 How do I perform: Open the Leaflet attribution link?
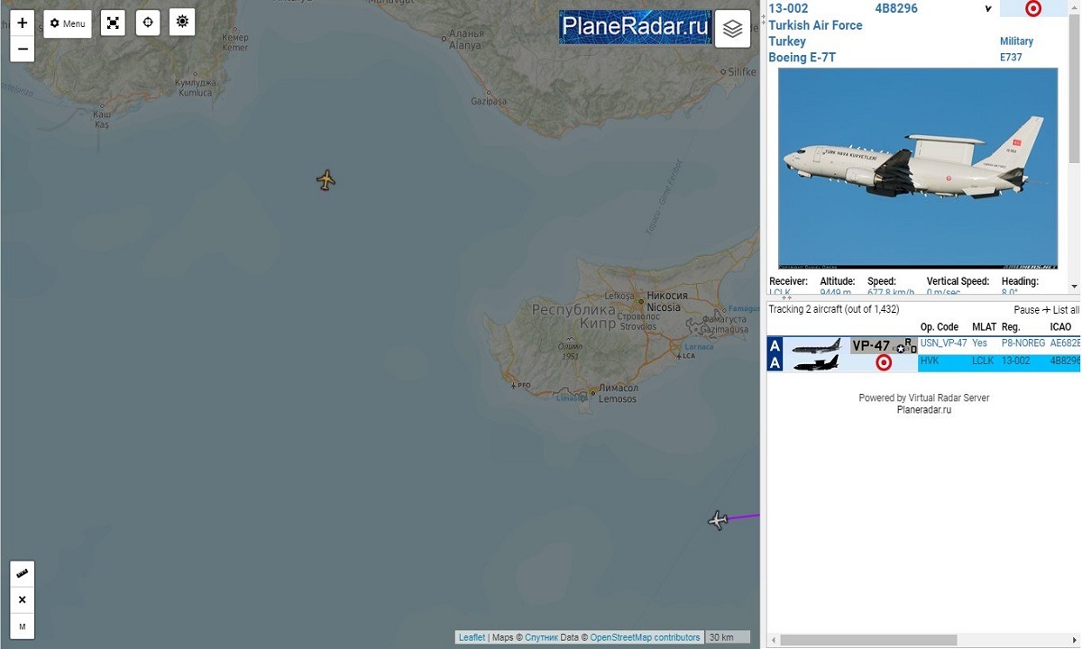click(472, 637)
